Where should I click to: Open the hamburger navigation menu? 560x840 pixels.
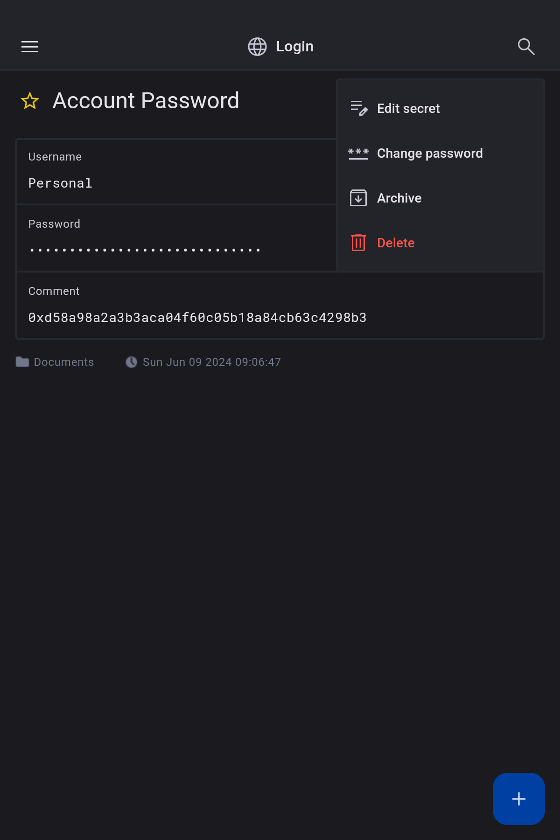point(30,47)
